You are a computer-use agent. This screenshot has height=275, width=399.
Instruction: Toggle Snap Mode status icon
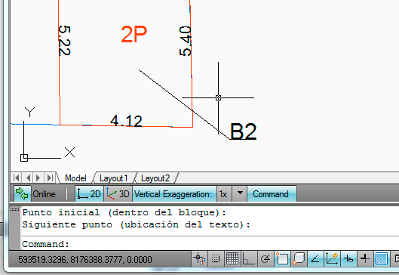pos(216,258)
